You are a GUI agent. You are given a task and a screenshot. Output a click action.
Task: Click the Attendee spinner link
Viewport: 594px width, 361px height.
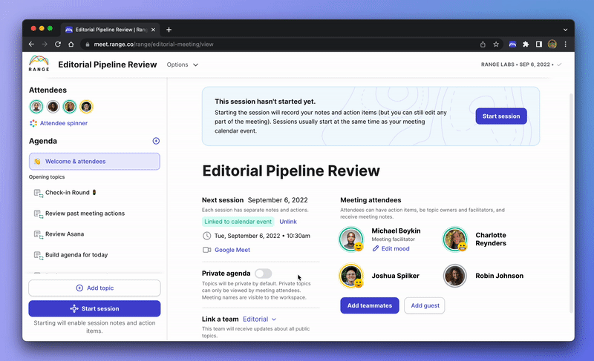click(x=64, y=123)
